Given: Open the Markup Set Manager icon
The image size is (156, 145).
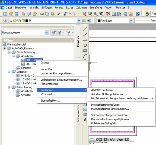Looking at the screenshot, I should (130, 14).
